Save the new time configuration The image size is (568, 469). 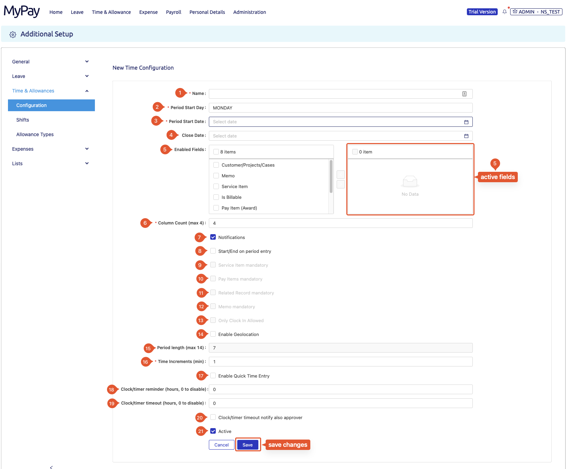coord(248,445)
